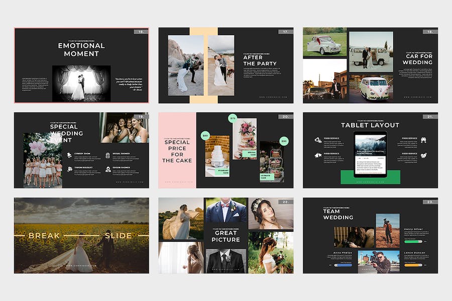The width and height of the screenshot is (452, 301).
Task: Select the Special Price For The Cake text
Action: 177,151
